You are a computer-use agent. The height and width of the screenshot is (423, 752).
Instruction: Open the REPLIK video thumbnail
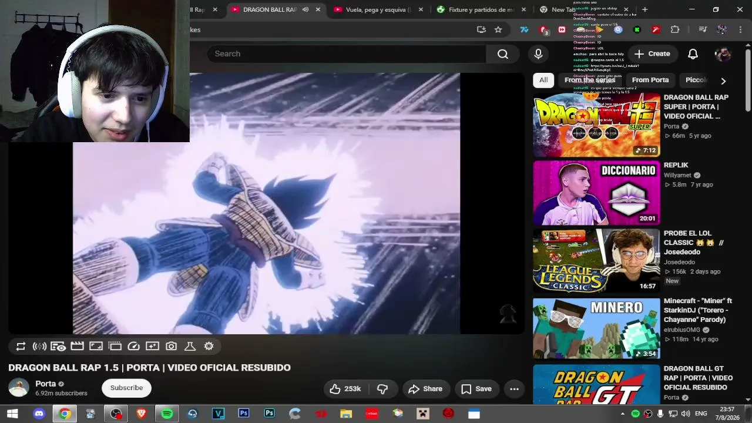[596, 192]
